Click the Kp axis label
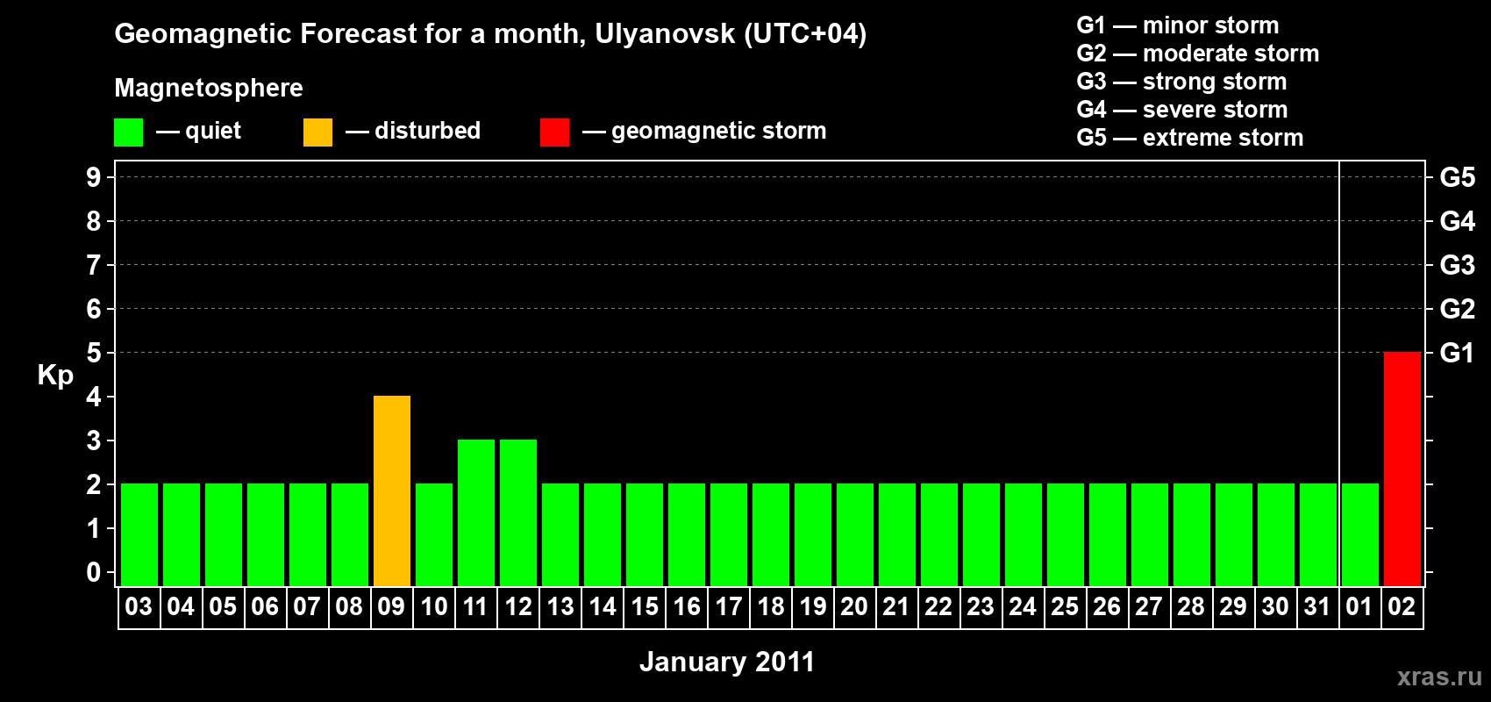The width and height of the screenshot is (1491, 702). pos(55,376)
